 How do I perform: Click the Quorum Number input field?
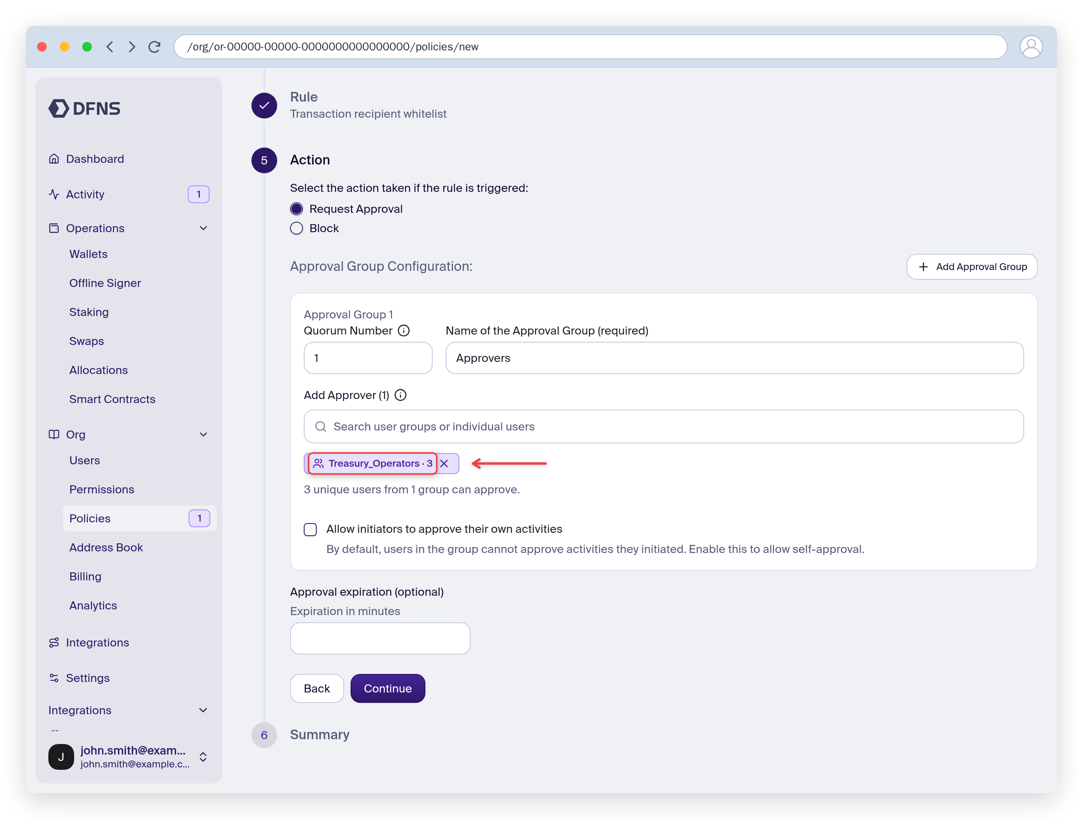tap(368, 358)
